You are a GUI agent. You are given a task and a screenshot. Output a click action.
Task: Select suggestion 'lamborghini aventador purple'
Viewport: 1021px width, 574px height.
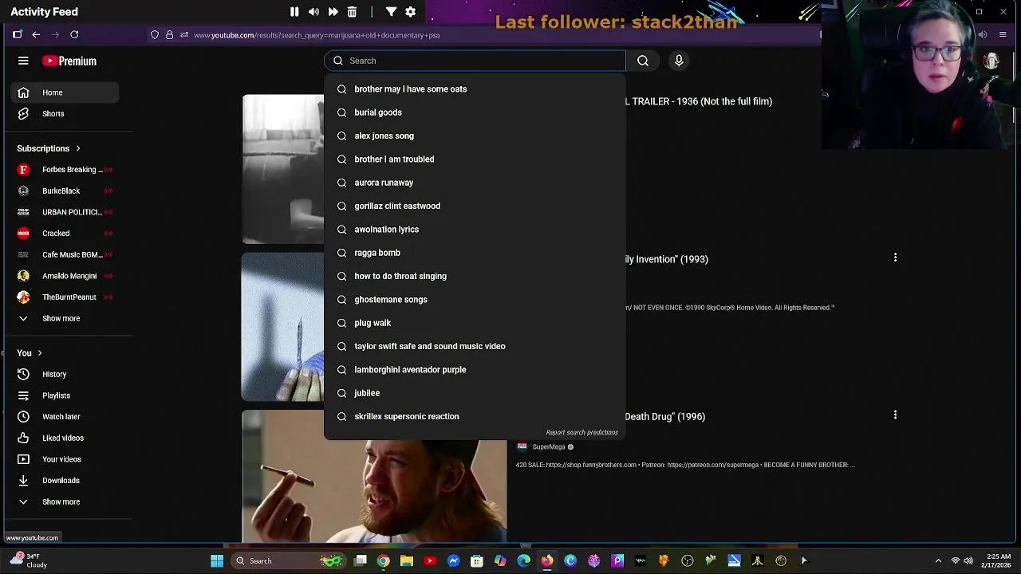coord(475,370)
